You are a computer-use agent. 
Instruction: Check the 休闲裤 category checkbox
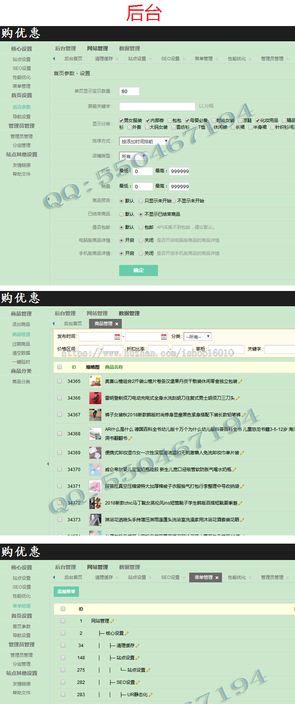pos(211,127)
